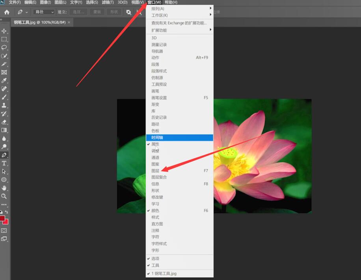Choose 历史记录 in the Window menu
The image size is (361, 280).
[x=179, y=118]
